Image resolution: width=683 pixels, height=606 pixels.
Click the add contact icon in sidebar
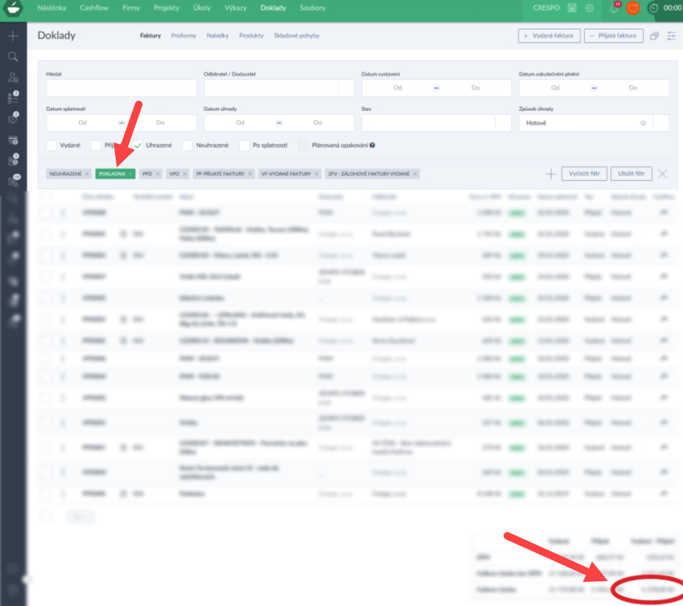[12, 77]
